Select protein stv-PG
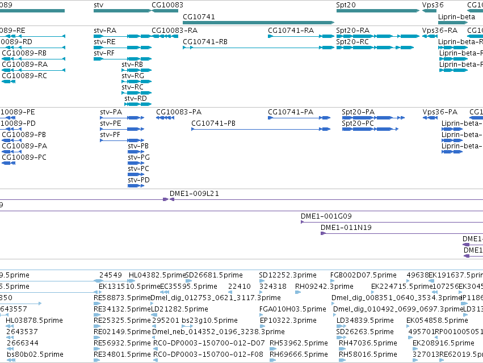 click(136, 163)
